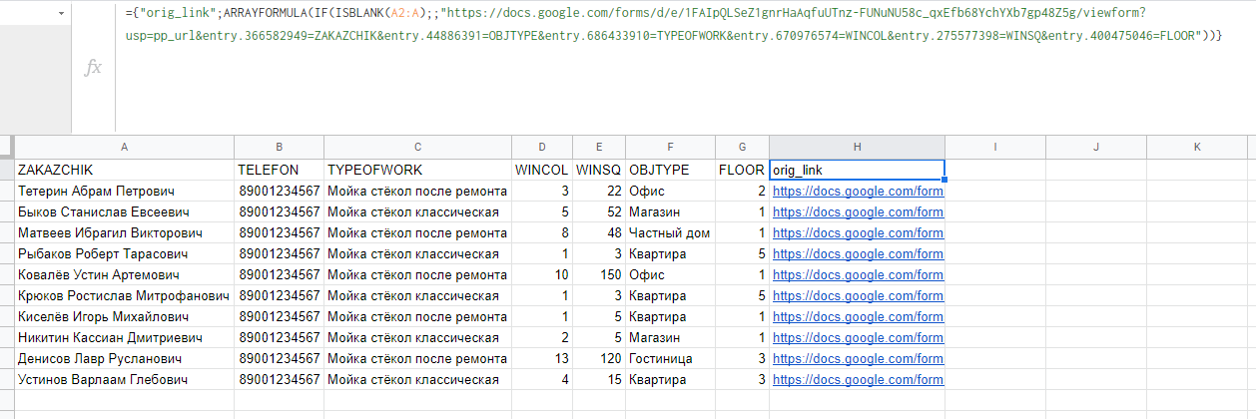Viewport: 1256px width, 419px height.
Task: Select work type in Устинов row
Action: [417, 379]
